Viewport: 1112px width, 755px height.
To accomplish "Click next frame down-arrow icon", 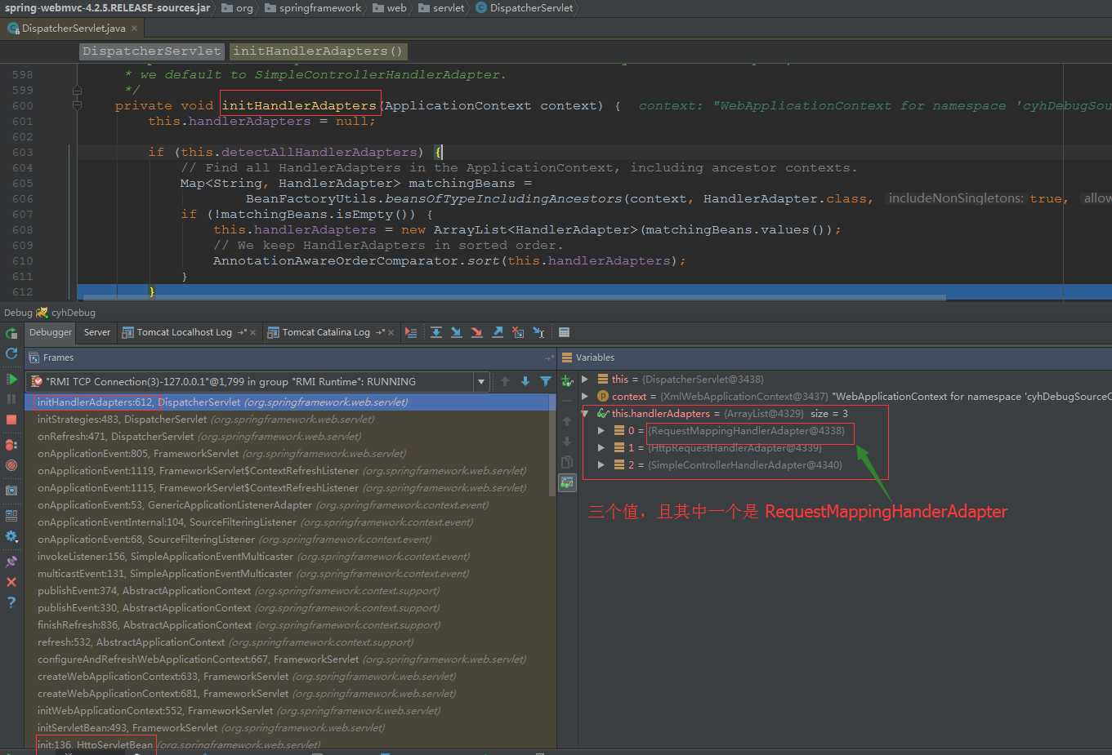I will coord(525,381).
